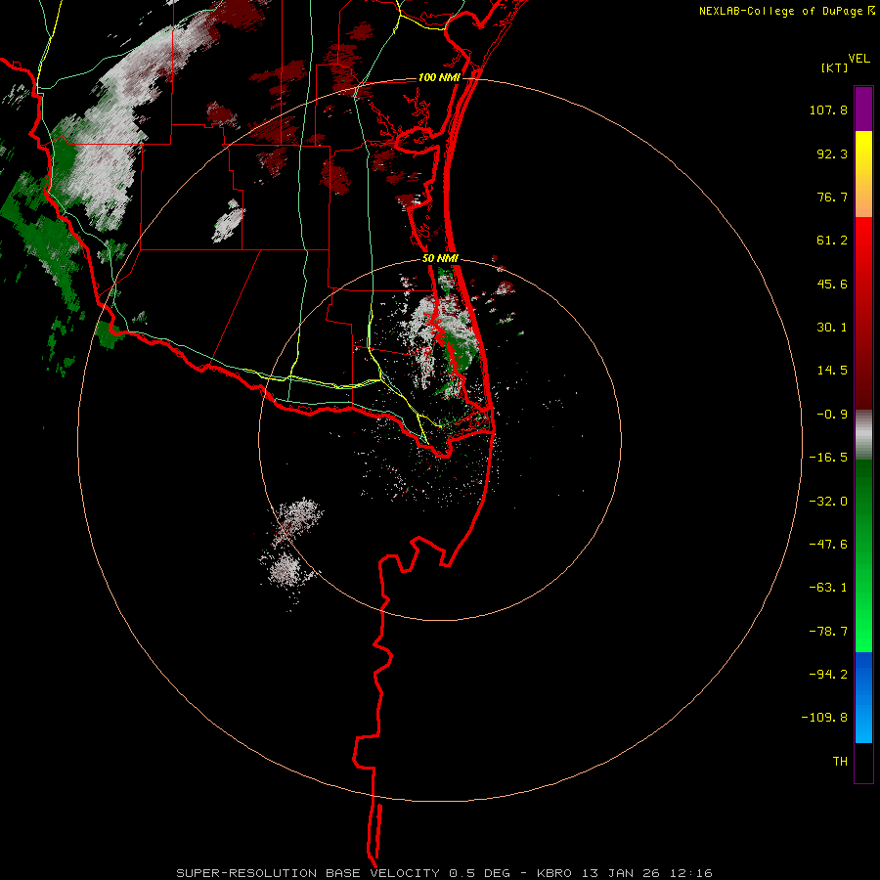Click the 45.6 velocity scale value
Viewport: 880px width, 880px height.
[832, 284]
